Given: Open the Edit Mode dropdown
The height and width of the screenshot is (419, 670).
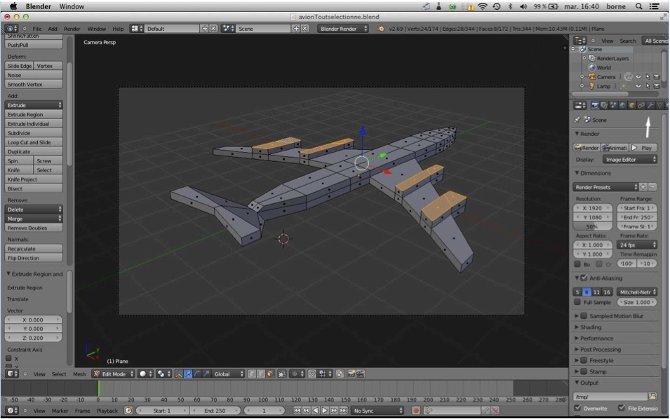Looking at the screenshot, I should coord(113,374).
